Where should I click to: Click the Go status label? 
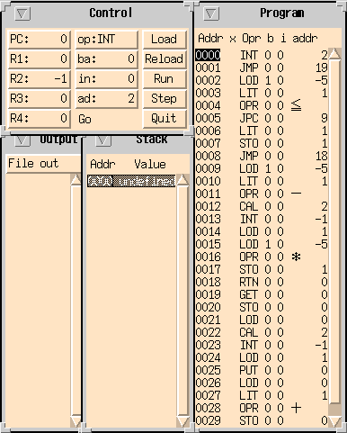click(85, 120)
